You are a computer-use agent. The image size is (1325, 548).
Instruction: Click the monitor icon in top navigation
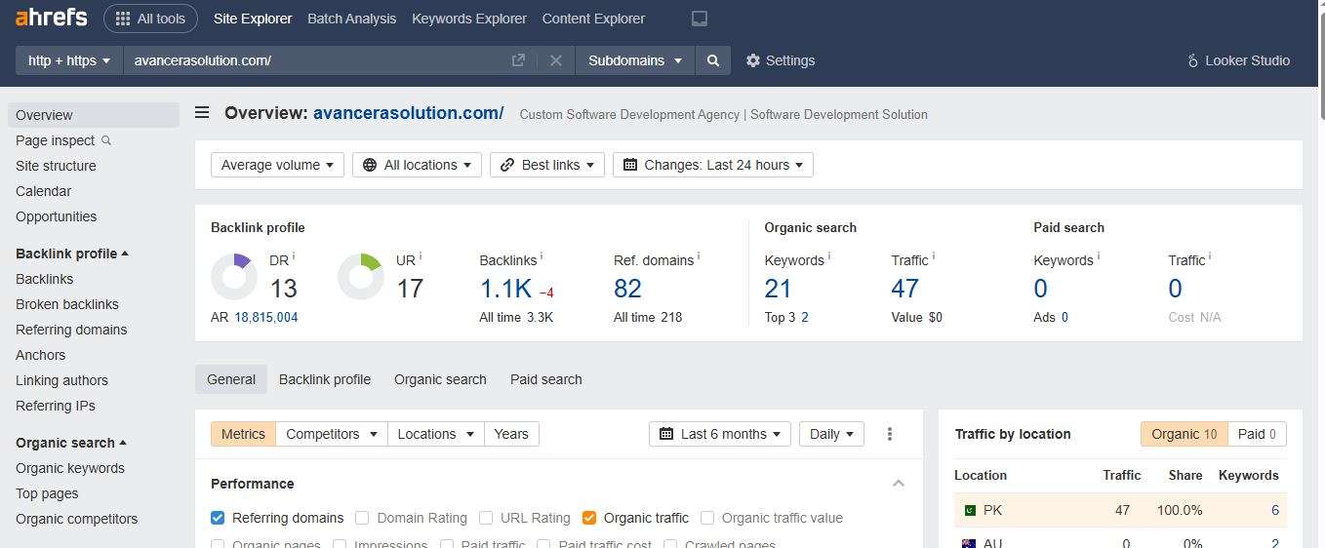point(699,19)
